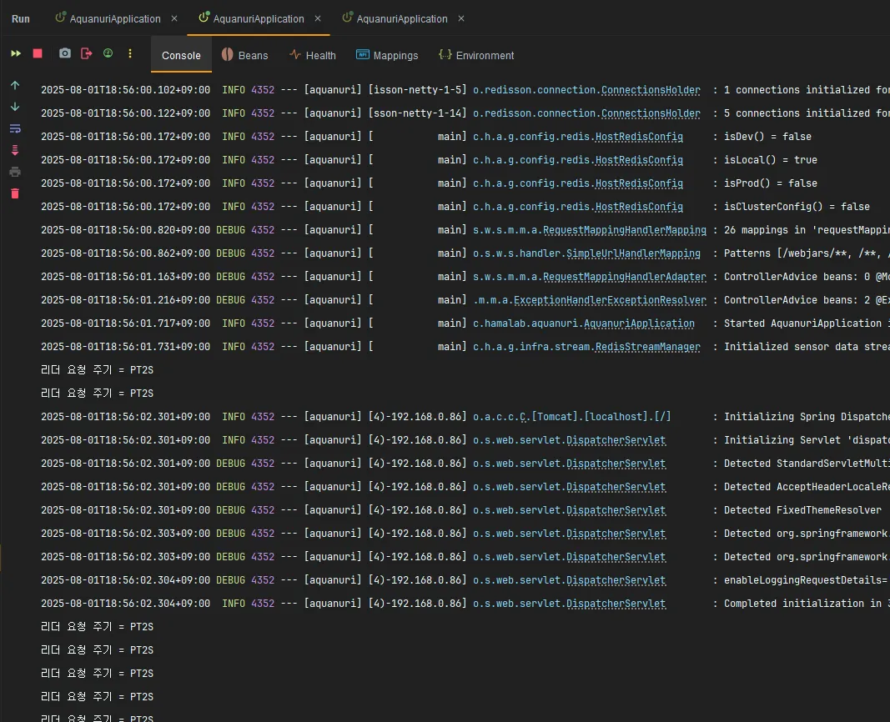Viewport: 890px width, 722px height.
Task: Open the SimpleUrlHandlerMapping class link
Action: coord(633,253)
